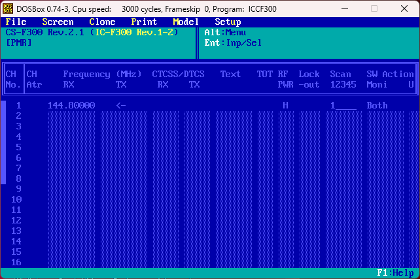Viewport: 420px width, 279px height.
Task: Click channel number 14 row
Action: point(16,241)
